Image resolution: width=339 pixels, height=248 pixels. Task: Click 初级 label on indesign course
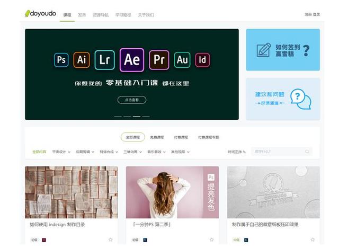tap(34, 240)
